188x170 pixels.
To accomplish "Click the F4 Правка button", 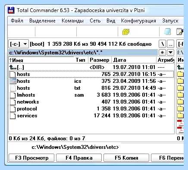I will click(x=79, y=158).
